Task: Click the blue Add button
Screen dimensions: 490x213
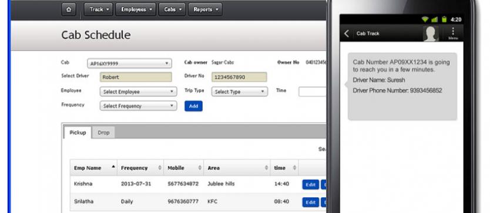Action: coord(193,106)
